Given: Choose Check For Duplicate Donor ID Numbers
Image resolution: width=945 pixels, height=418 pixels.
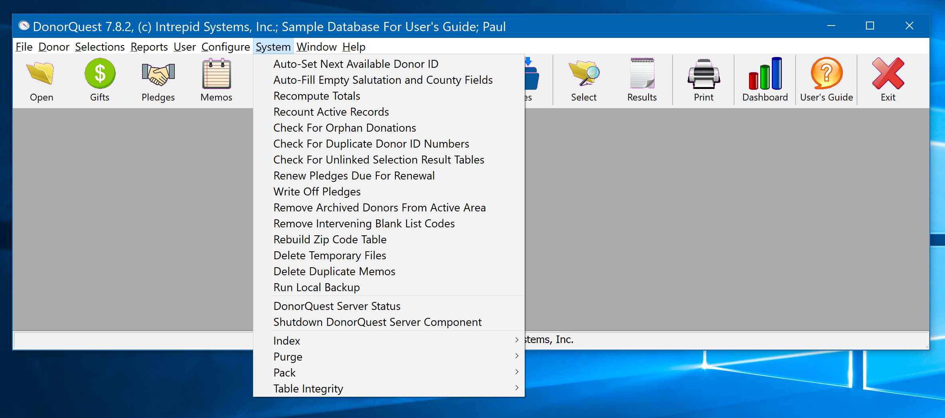Looking at the screenshot, I should pyautogui.click(x=389, y=144).
